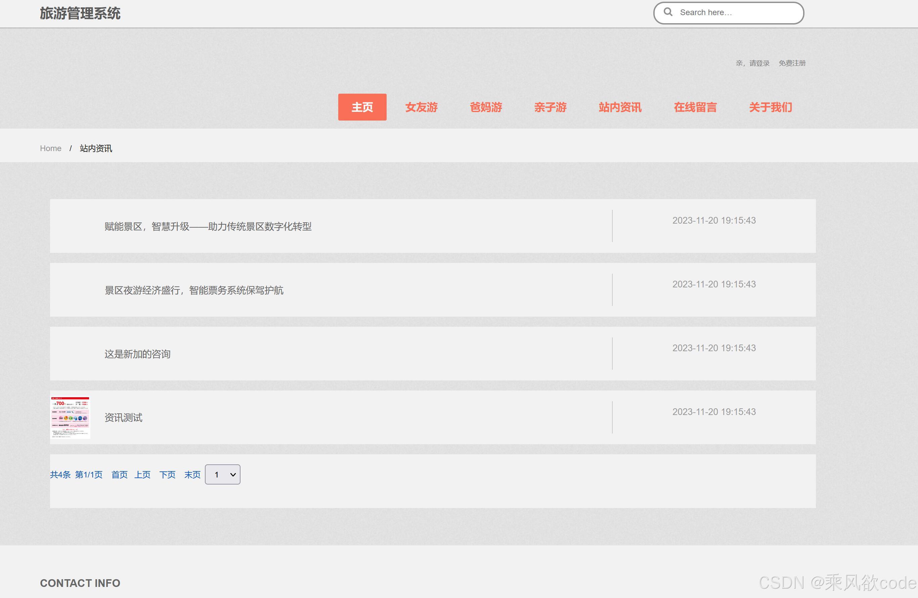Open the 女友游 menu item

tap(421, 107)
